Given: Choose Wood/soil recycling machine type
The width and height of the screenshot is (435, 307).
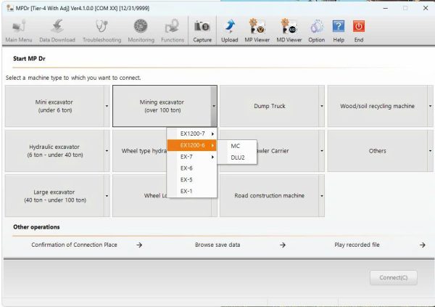Looking at the screenshot, I should coord(377,106).
